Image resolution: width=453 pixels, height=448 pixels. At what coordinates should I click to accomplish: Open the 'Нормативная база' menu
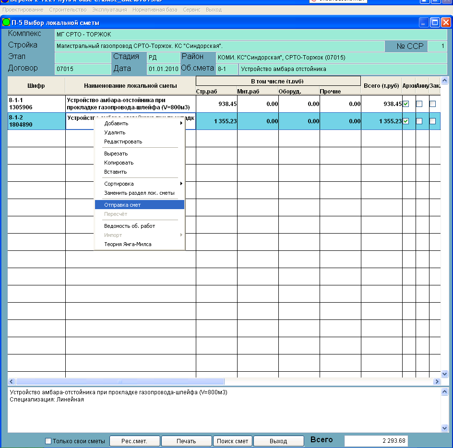155,10
